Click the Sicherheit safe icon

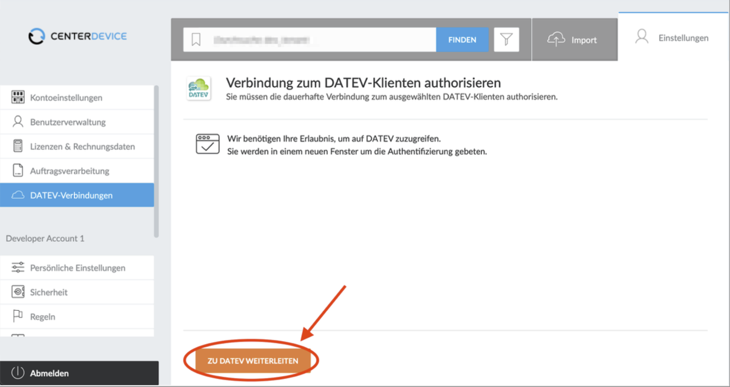click(x=18, y=292)
